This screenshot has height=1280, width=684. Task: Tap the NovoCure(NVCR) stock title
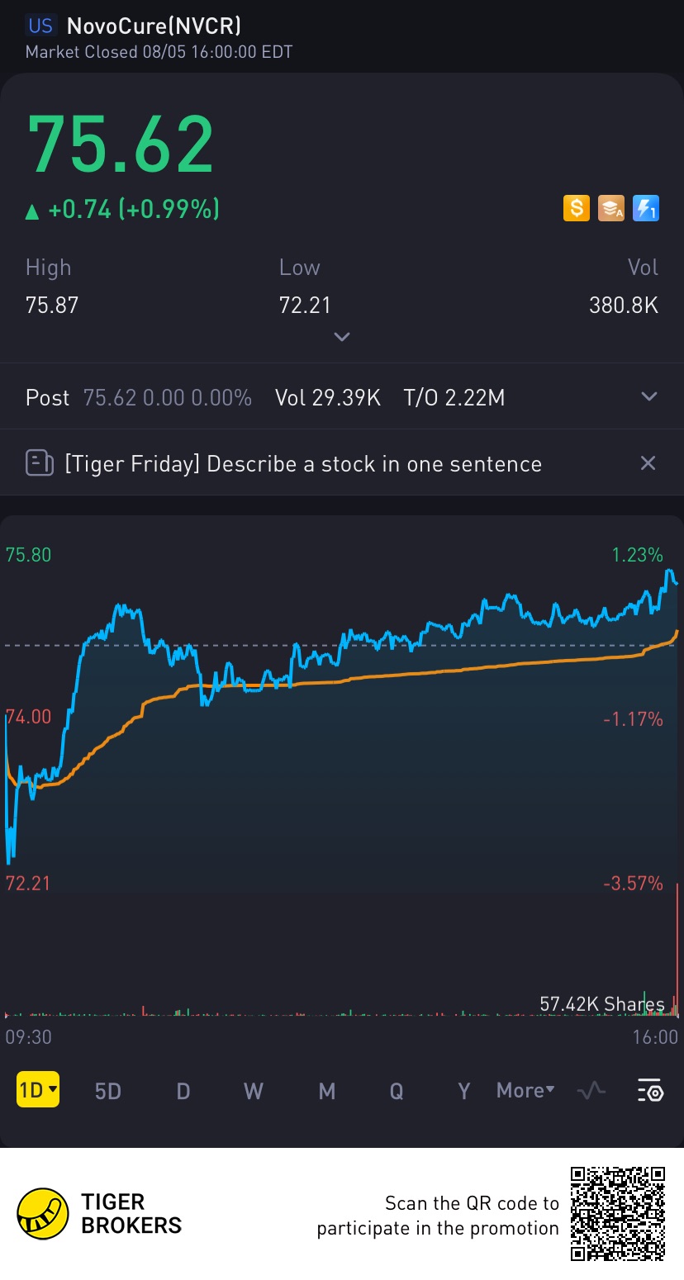click(x=154, y=26)
